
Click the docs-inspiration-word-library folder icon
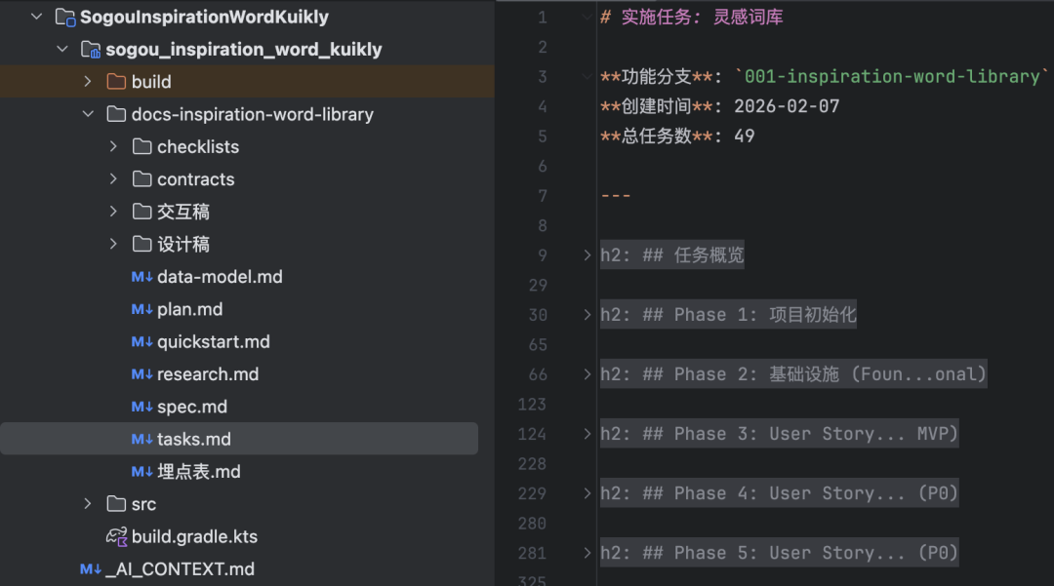pyautogui.click(x=116, y=114)
